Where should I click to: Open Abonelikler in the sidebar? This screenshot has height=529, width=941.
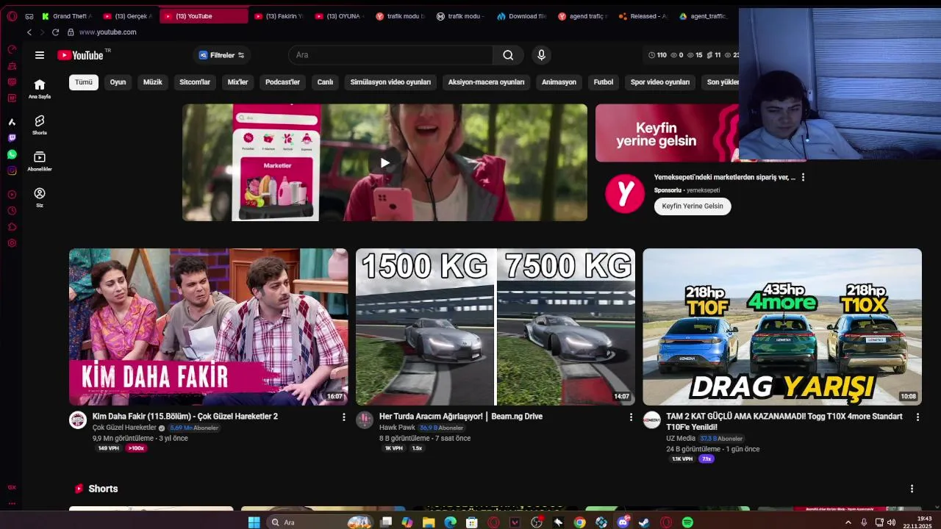pyautogui.click(x=40, y=161)
